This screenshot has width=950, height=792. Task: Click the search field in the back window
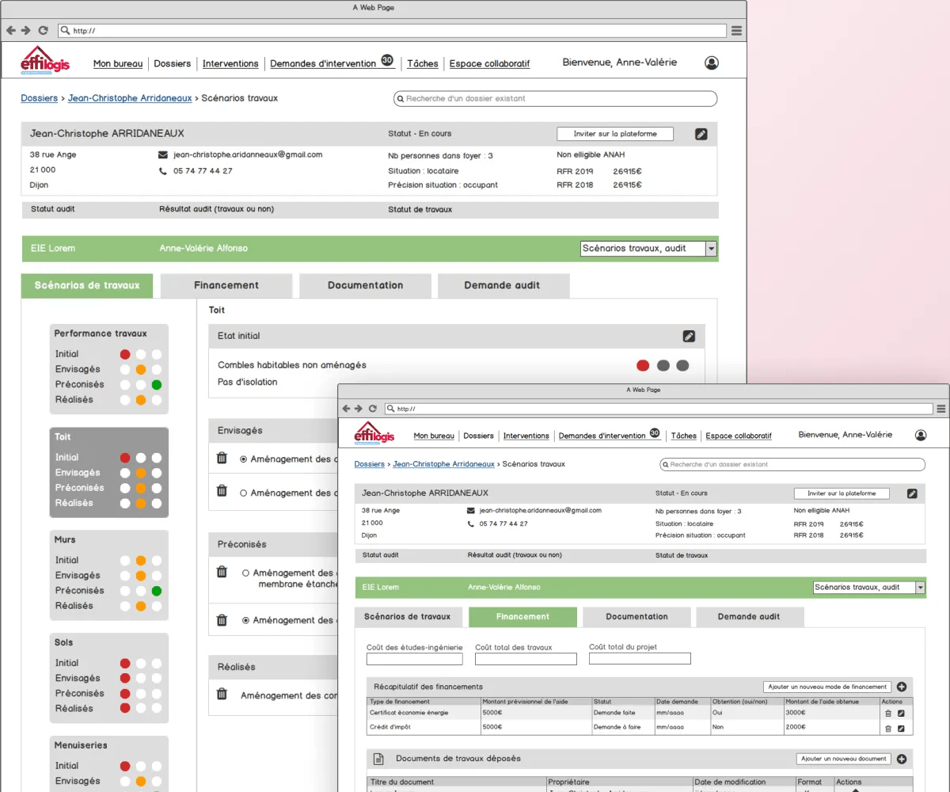coord(555,99)
